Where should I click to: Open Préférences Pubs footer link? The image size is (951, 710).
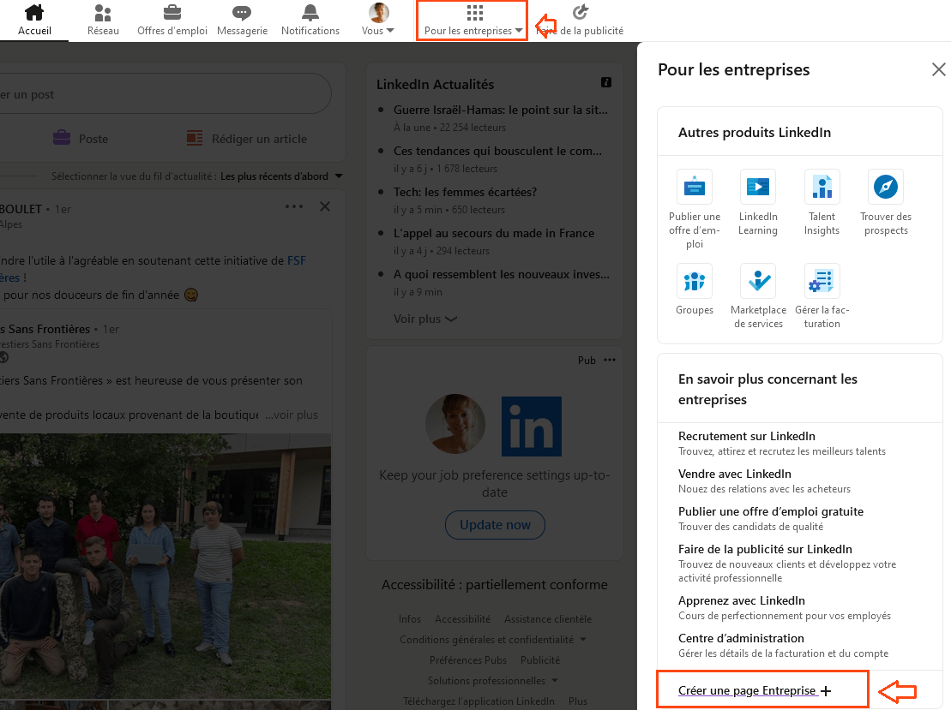pos(467,660)
